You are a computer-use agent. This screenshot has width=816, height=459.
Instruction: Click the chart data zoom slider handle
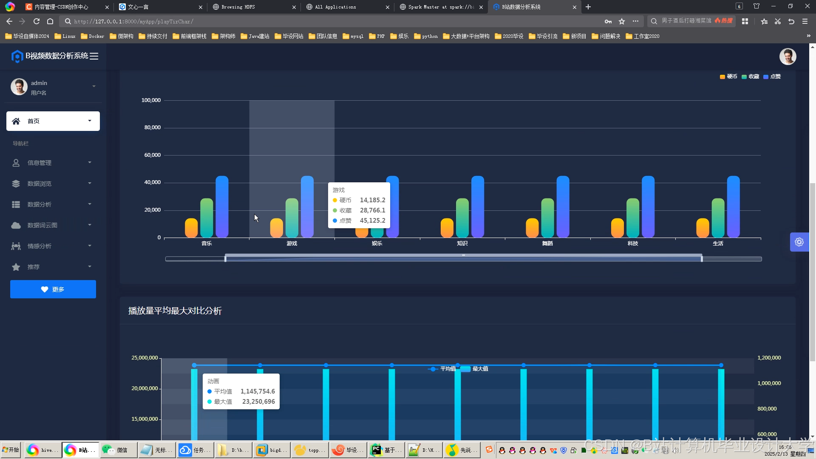click(225, 258)
